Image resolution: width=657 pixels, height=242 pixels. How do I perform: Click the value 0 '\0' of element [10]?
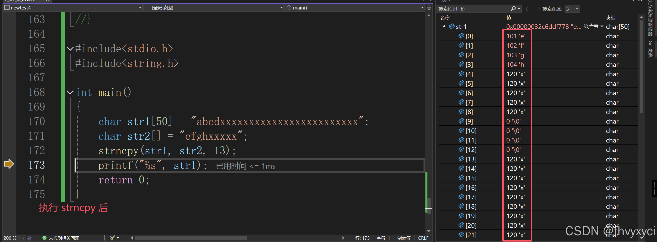513,131
